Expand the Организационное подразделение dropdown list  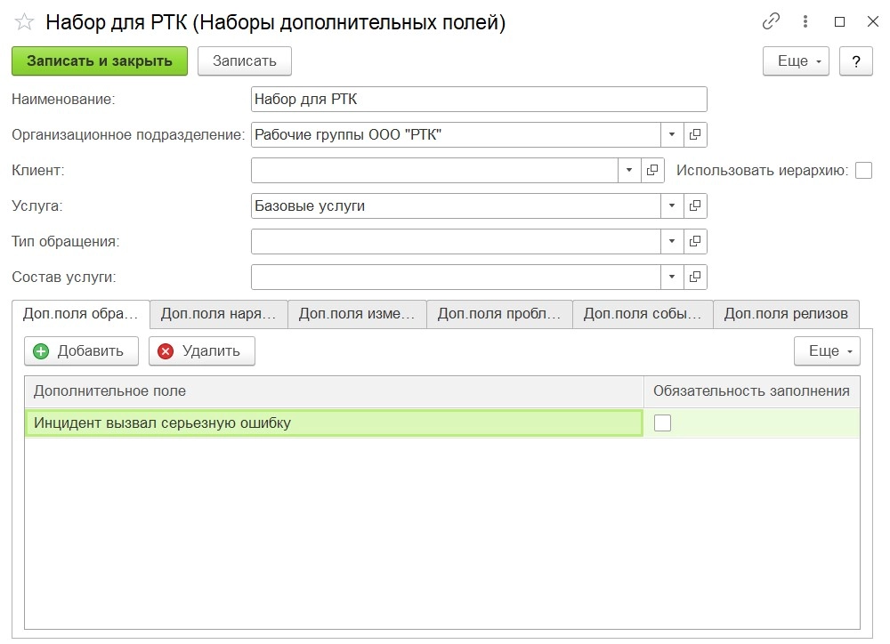pyautogui.click(x=672, y=135)
